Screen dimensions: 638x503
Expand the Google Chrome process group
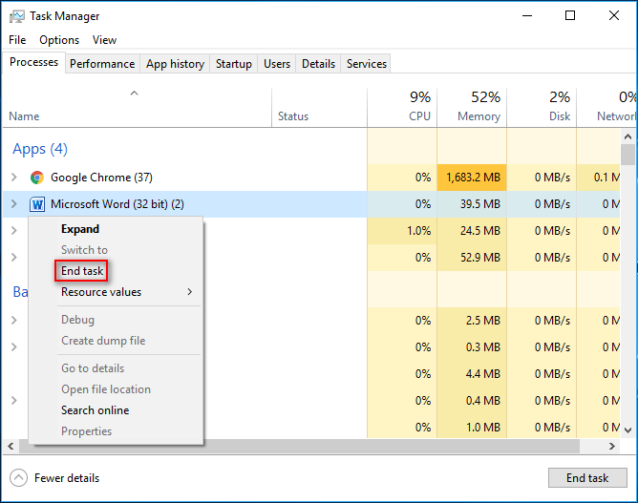[x=13, y=178]
